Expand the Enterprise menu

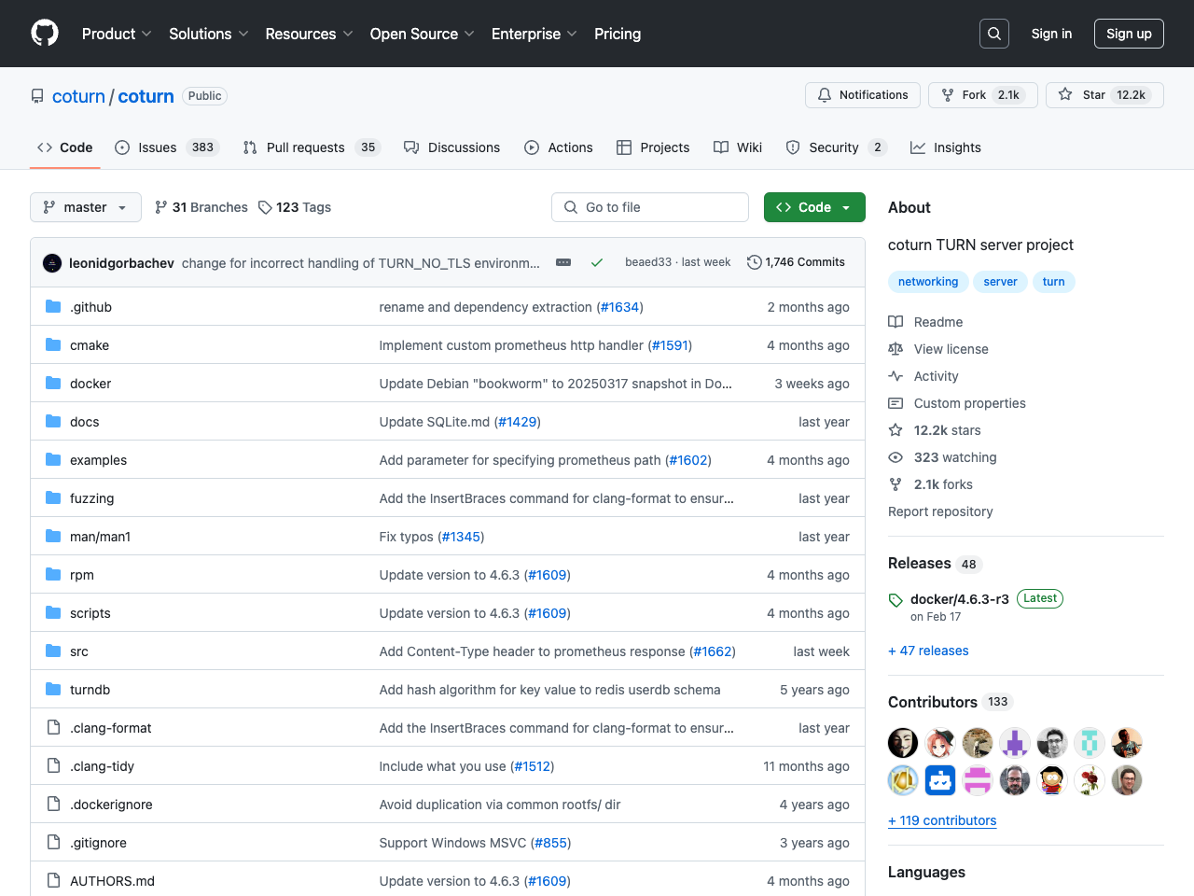535,34
